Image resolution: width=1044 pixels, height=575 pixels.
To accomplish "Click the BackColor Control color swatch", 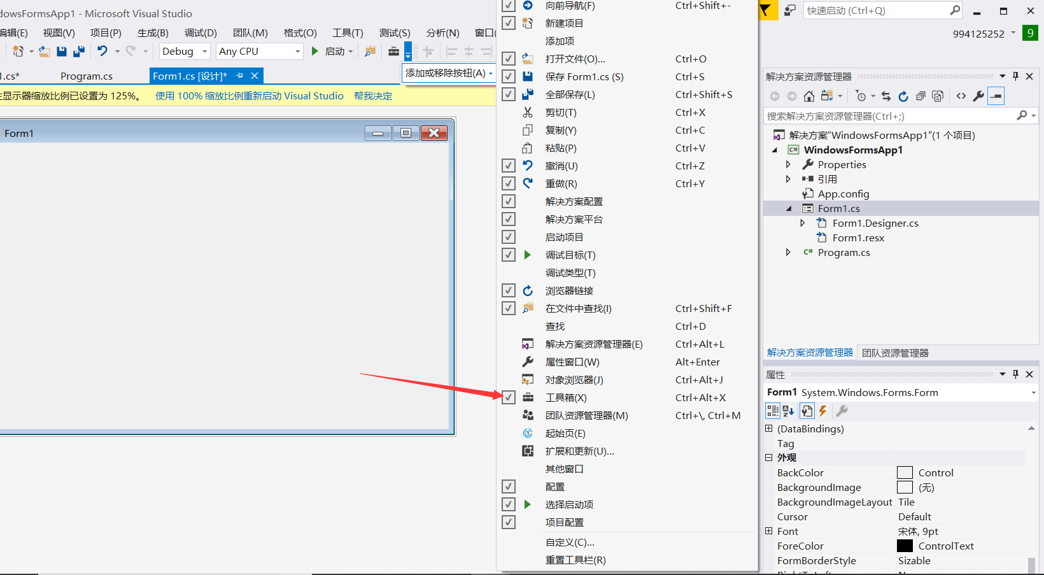I will click(905, 472).
